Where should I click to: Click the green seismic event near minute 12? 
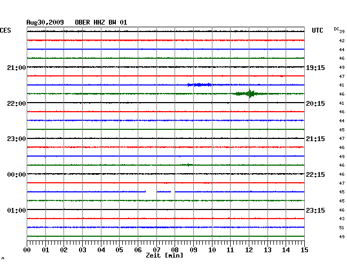pos(249,94)
